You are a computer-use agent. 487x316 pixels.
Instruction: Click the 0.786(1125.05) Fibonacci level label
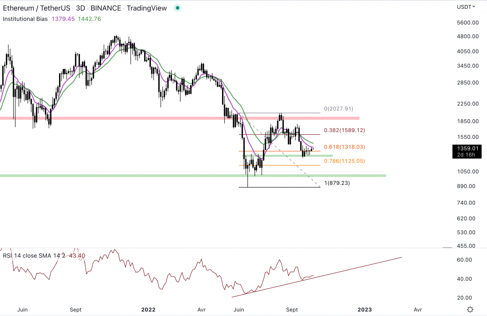pos(344,161)
